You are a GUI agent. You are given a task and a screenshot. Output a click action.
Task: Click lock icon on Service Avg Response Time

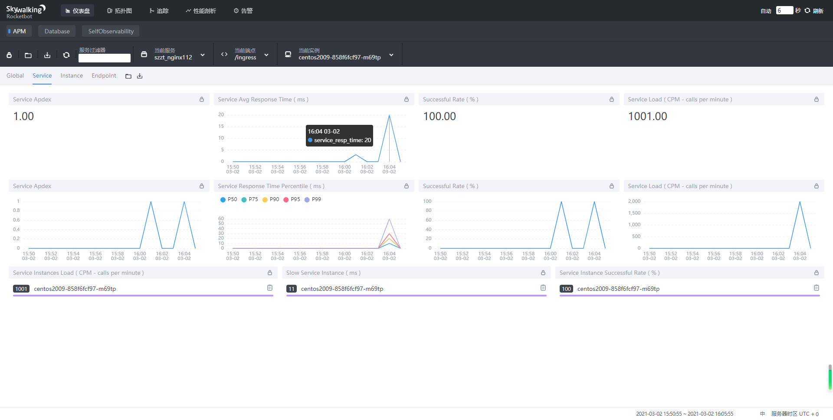(x=407, y=99)
